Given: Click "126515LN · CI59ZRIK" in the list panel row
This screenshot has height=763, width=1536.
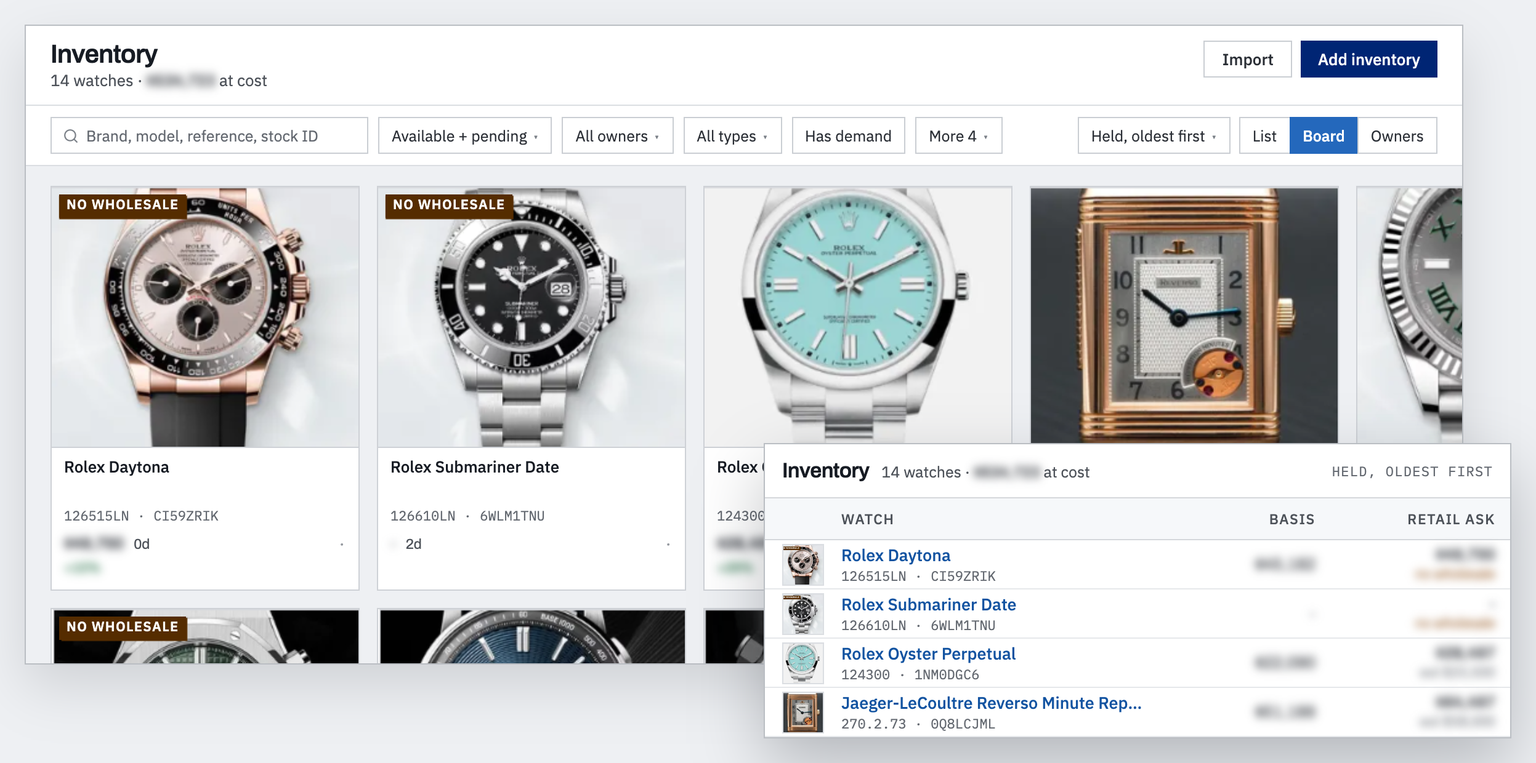Looking at the screenshot, I should click(918, 577).
